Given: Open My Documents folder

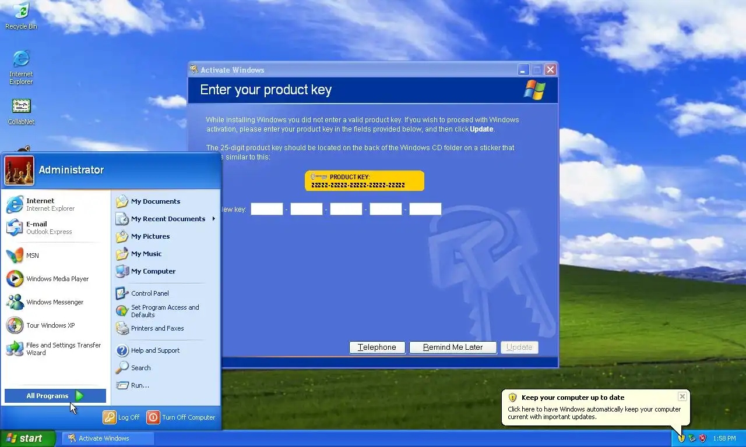Looking at the screenshot, I should pos(166,201).
